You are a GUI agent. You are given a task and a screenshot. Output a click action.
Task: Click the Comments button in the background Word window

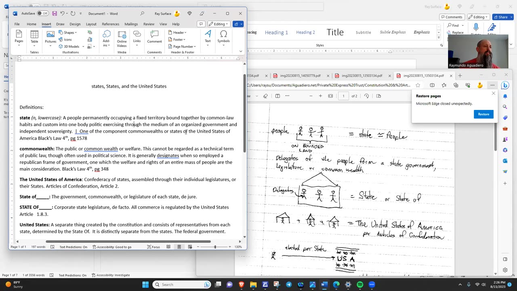tap(452, 17)
